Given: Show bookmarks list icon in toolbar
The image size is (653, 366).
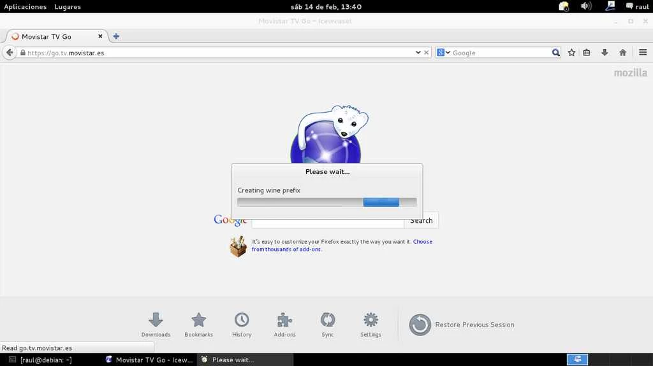Looking at the screenshot, I should coord(587,52).
